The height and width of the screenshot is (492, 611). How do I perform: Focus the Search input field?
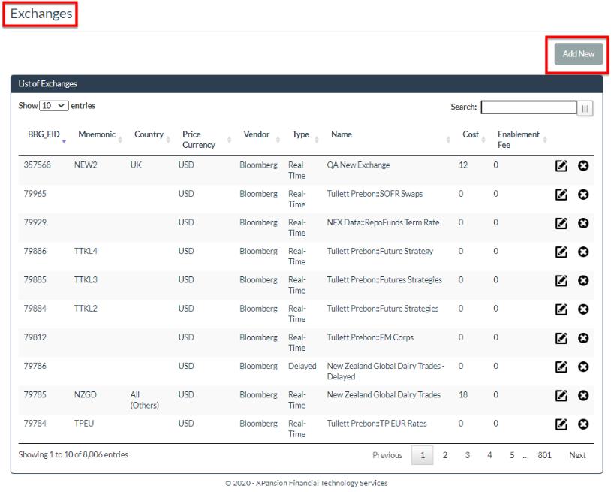(528, 107)
